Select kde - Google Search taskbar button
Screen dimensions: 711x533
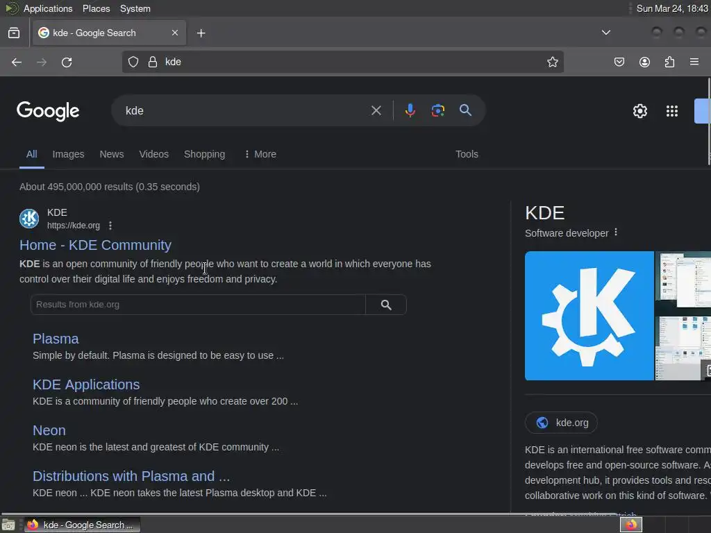(82, 525)
